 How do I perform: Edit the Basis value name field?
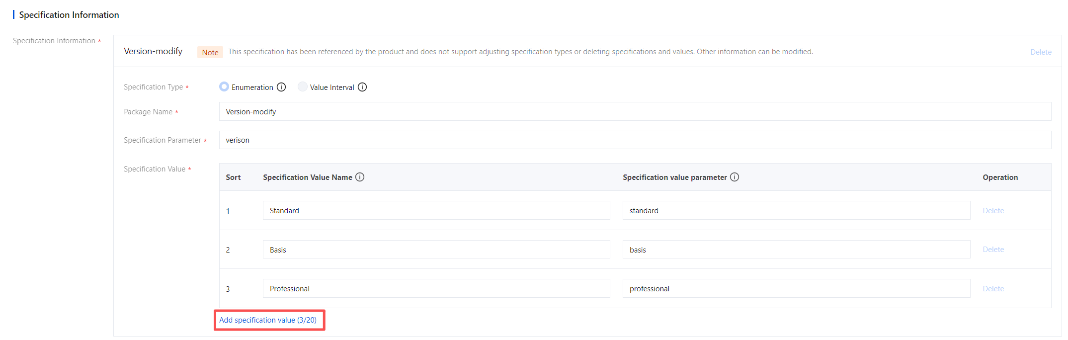coord(436,250)
